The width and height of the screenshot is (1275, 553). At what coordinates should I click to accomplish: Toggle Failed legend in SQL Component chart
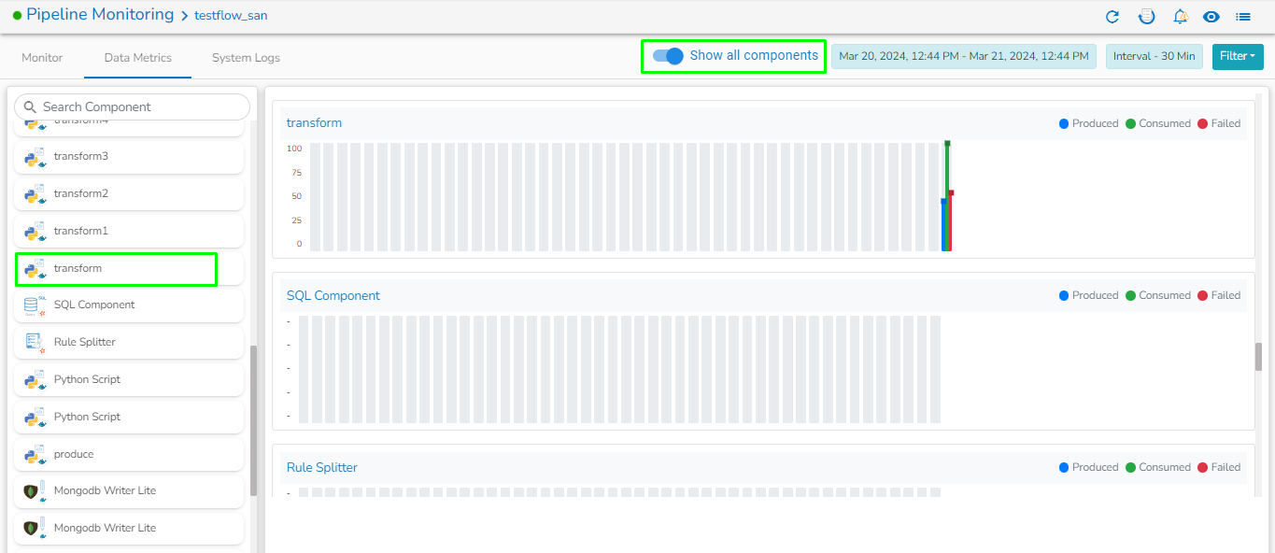tap(1219, 295)
